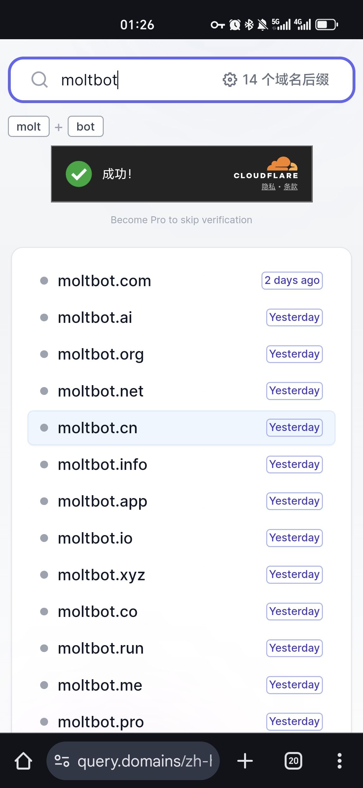The height and width of the screenshot is (788, 363).
Task: Click "Become Pro to skip verification"
Action: (181, 220)
